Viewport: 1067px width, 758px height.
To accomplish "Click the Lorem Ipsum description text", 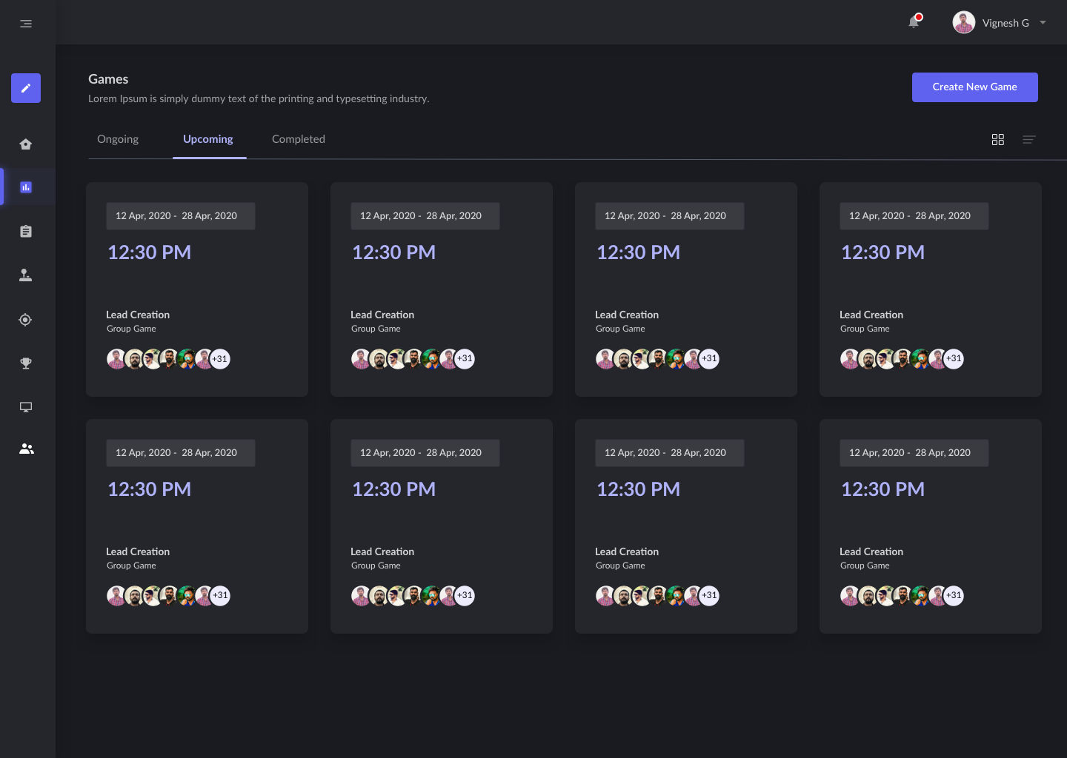I will click(259, 98).
